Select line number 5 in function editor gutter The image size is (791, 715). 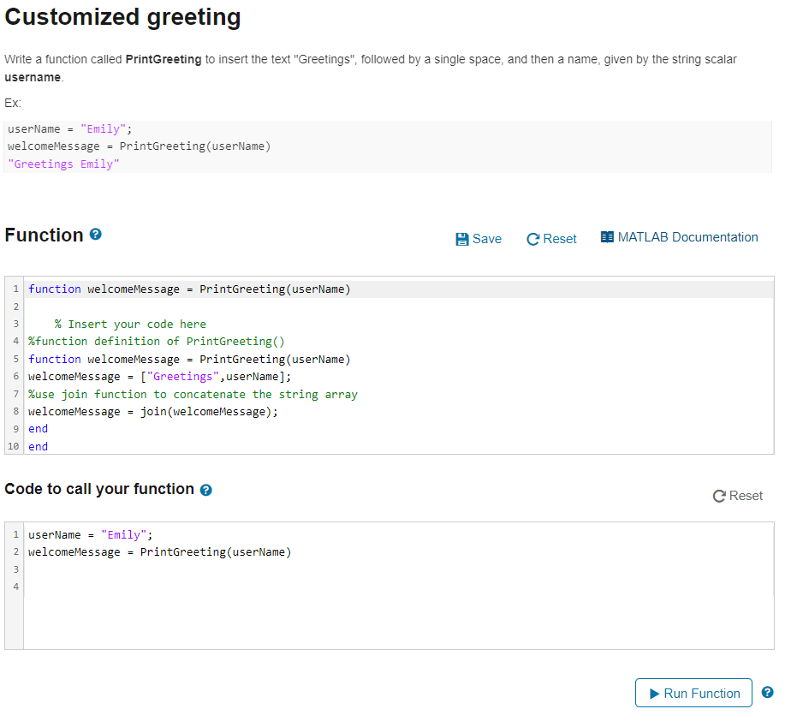coord(15,359)
